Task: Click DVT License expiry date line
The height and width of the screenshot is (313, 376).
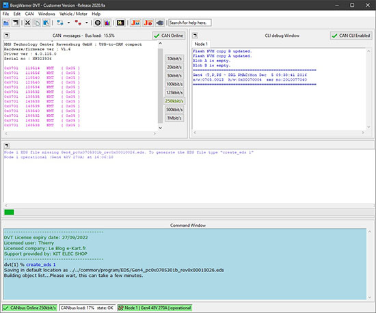Action: (46, 238)
